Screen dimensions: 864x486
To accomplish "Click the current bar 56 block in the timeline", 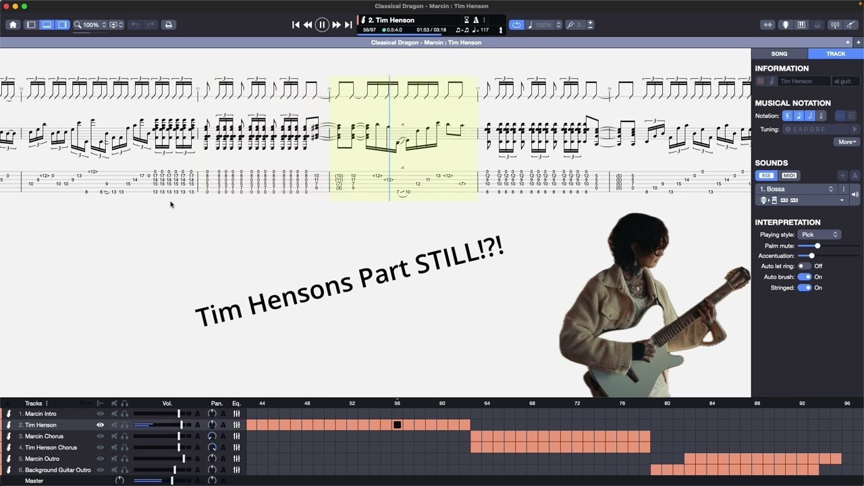I will pyautogui.click(x=397, y=425).
